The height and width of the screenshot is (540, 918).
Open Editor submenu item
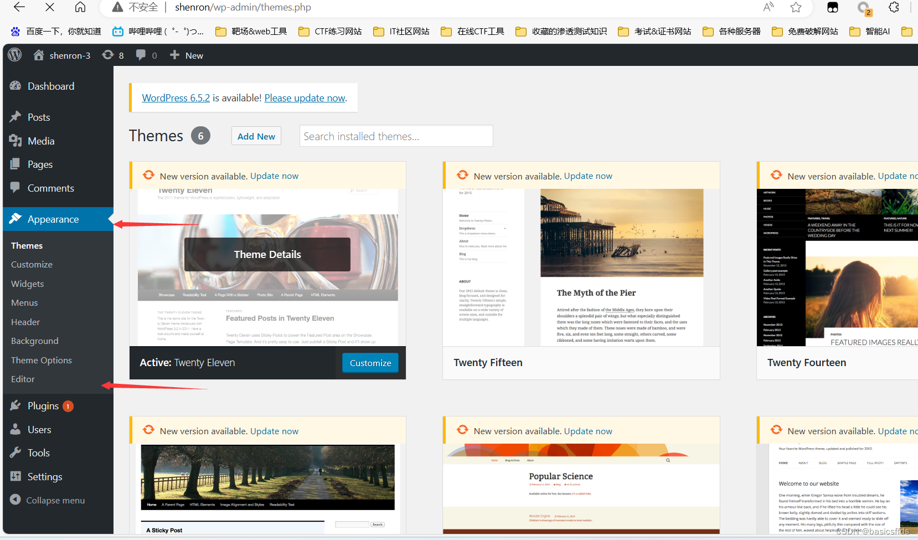23,379
